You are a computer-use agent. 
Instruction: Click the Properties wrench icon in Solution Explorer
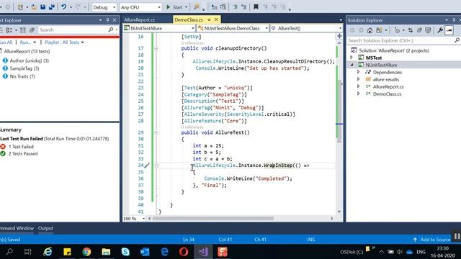(440, 30)
